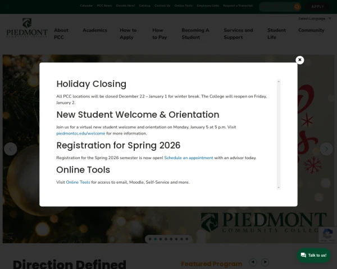Click the Online Tools heading in popup
The height and width of the screenshot is (269, 337).
coord(83,170)
